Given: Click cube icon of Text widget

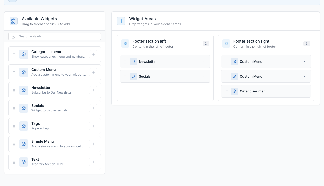Looking at the screenshot, I should (24, 162).
